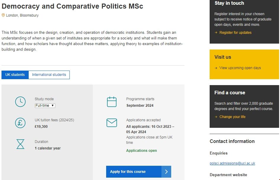Switch to the UK students tab
The image size is (280, 180).
coord(15,75)
